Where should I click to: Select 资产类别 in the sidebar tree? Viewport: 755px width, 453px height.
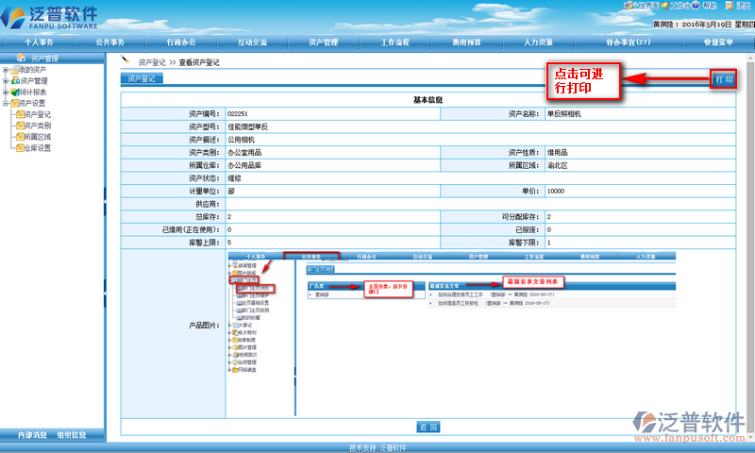tap(38, 126)
